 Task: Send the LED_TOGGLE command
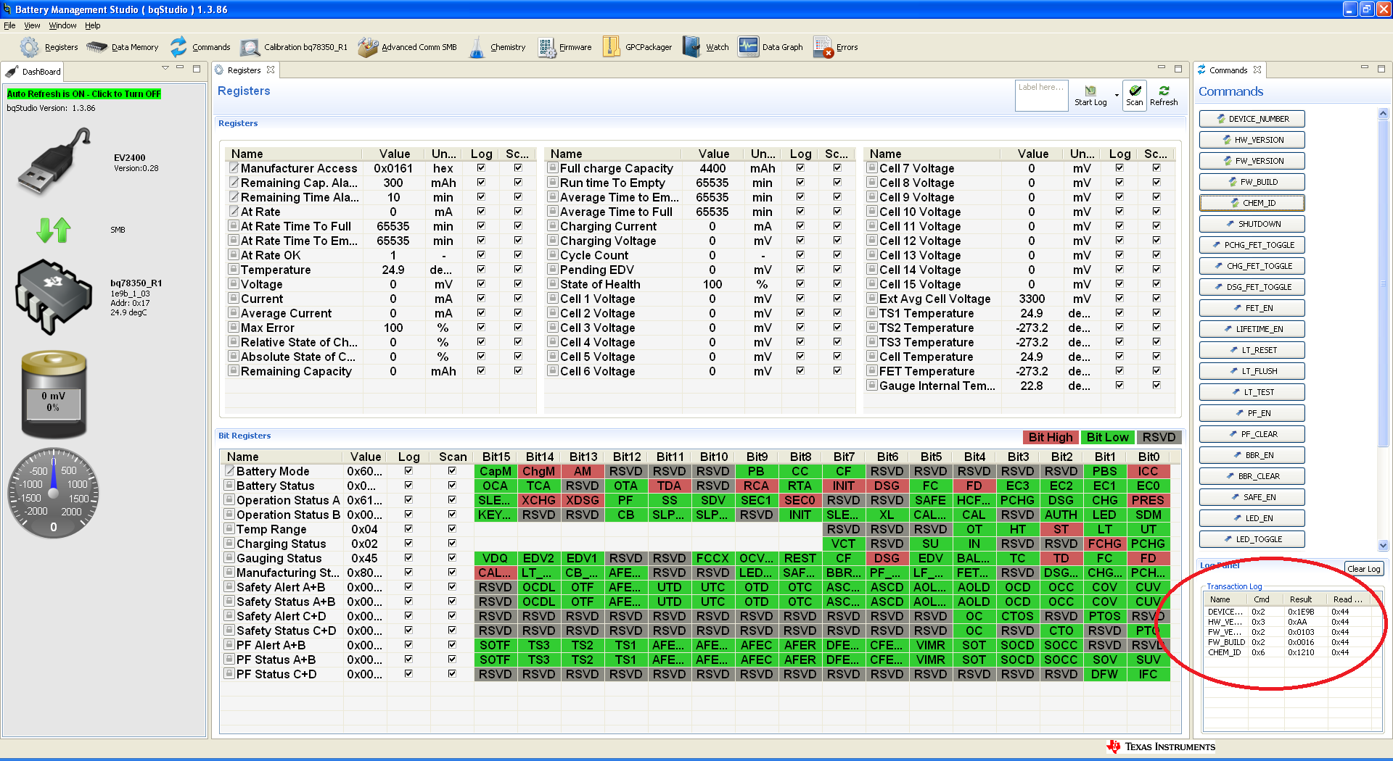pyautogui.click(x=1252, y=539)
